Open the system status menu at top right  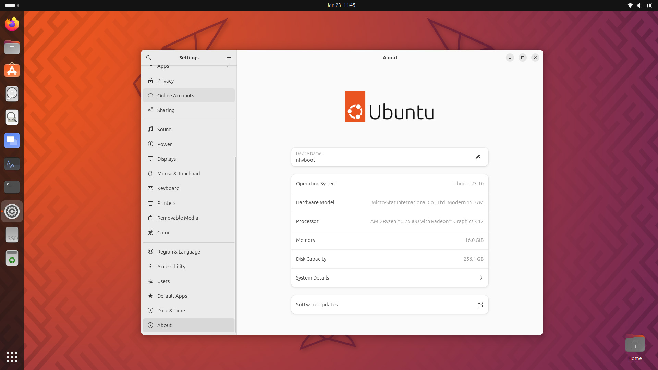[x=639, y=5]
